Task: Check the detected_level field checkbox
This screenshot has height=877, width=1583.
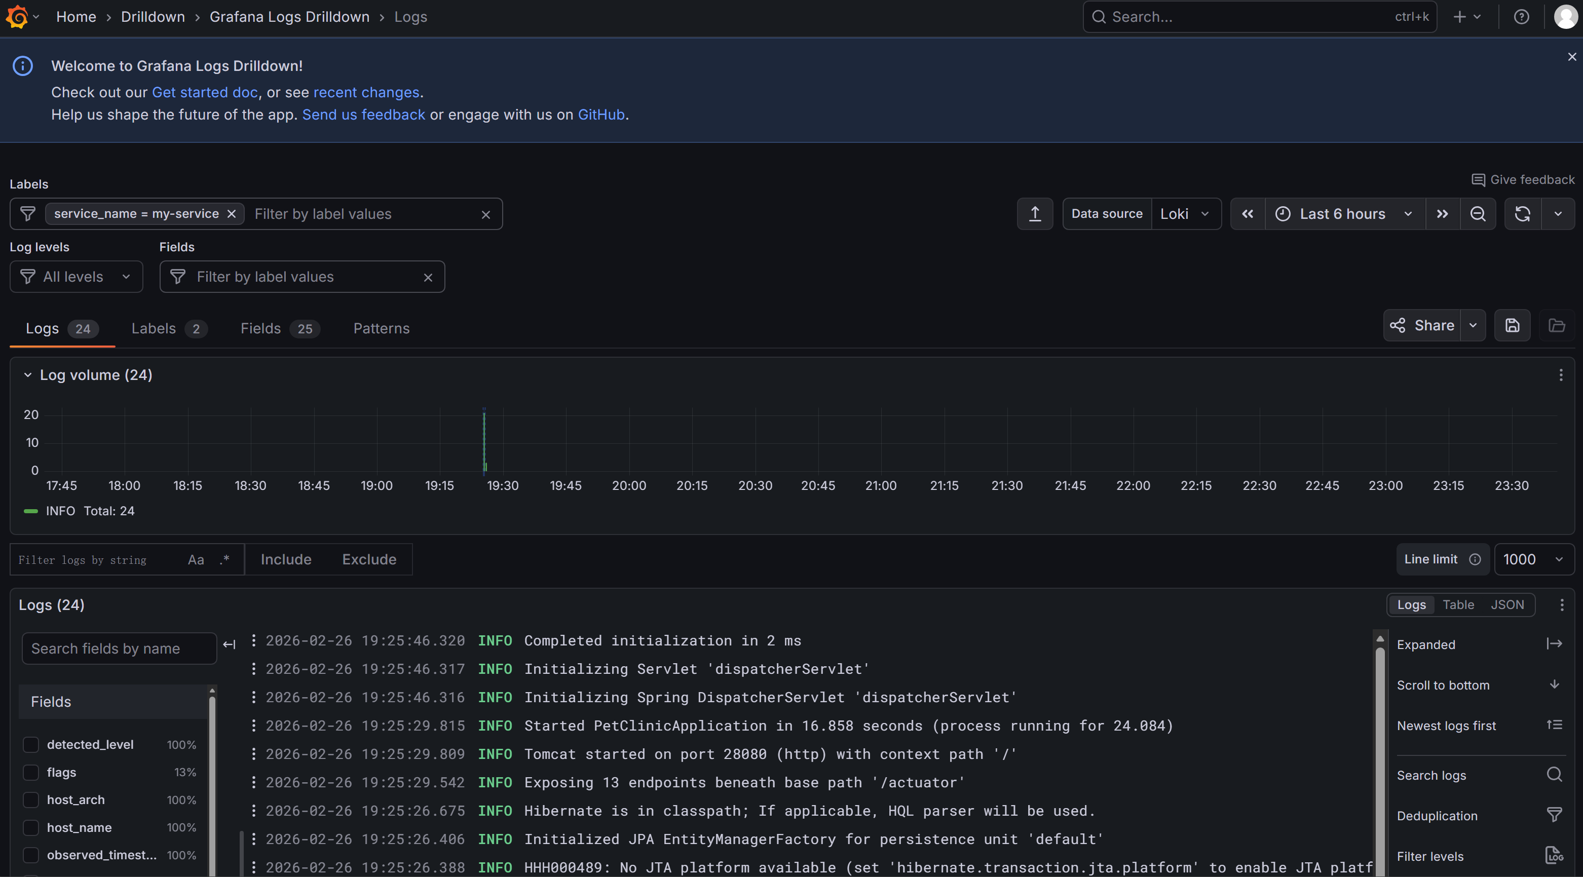Action: 31,744
